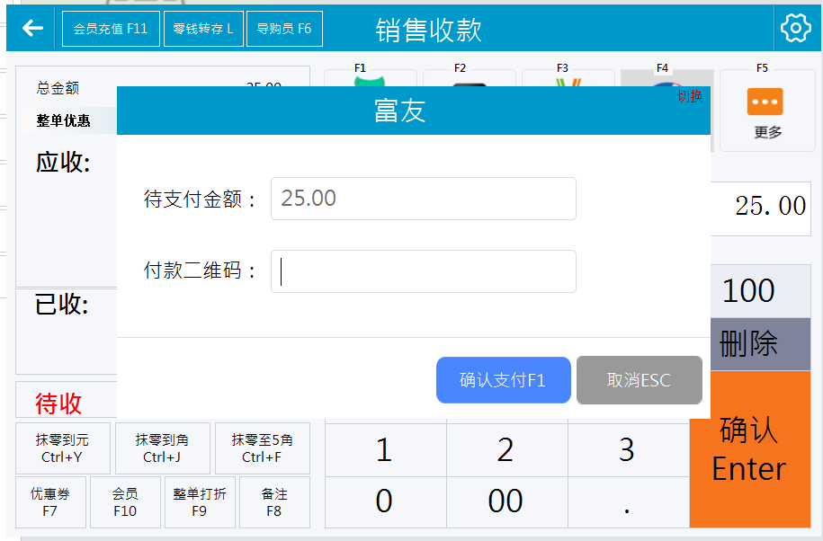Viewport: 823px width, 541px height.
Task: Select 抹零到元 Ctrl+Y rounding option
Action: [62, 448]
